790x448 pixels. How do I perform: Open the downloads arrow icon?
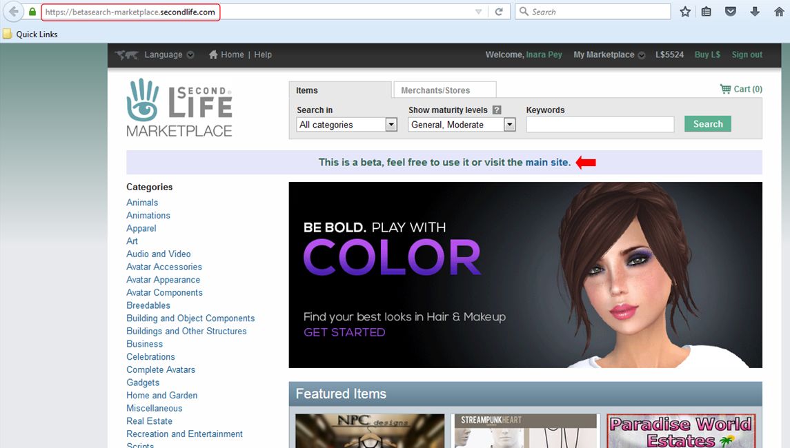(x=754, y=12)
